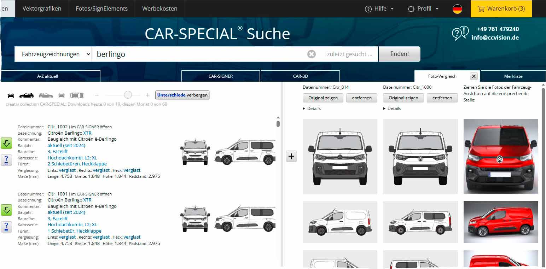This screenshot has width=546, height=269.
Task: Click question mark info icon for Citr_1001
Action: (6, 227)
